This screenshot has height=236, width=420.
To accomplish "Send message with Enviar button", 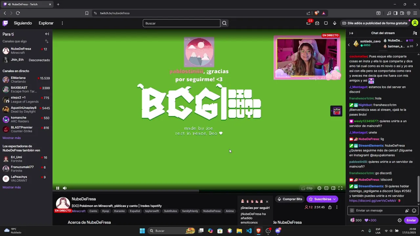I will pos(411,220).
